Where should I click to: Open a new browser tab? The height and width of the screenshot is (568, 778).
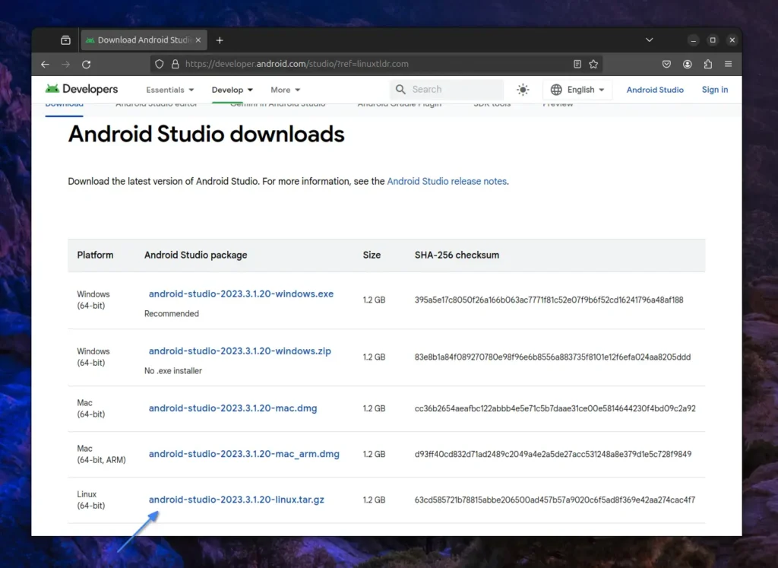point(220,40)
